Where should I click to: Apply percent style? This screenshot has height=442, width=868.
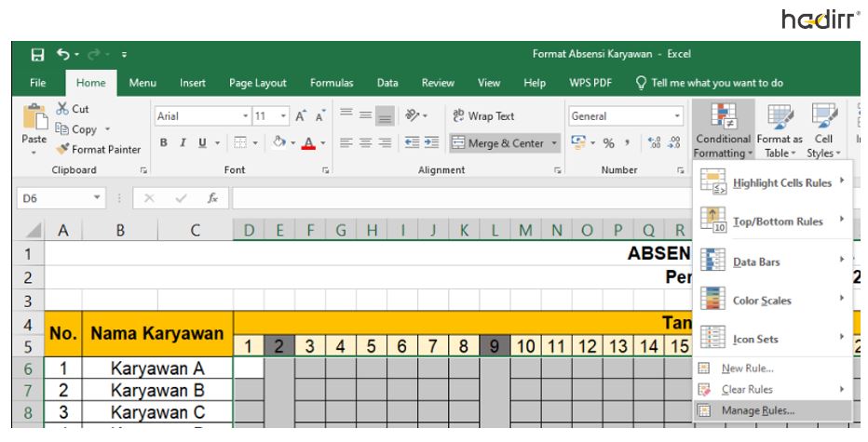click(x=608, y=143)
